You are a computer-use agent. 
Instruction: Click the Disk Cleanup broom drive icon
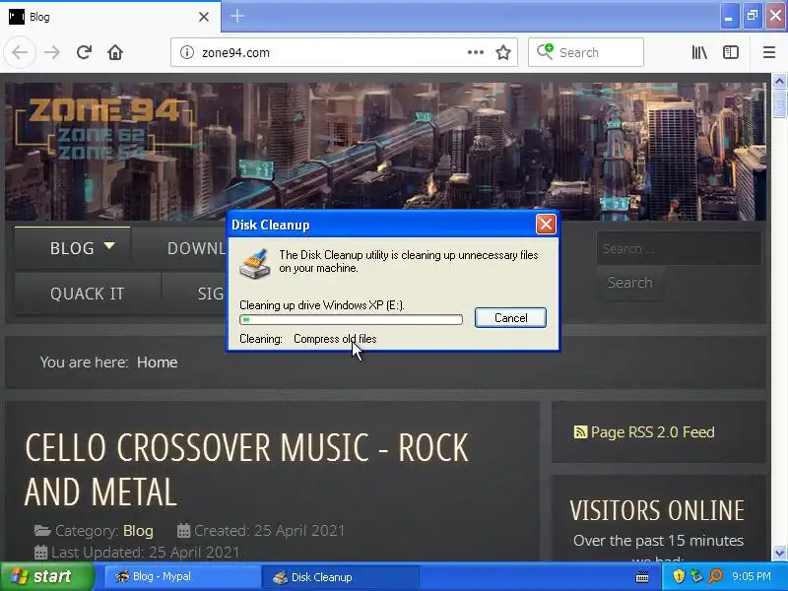tap(255, 263)
